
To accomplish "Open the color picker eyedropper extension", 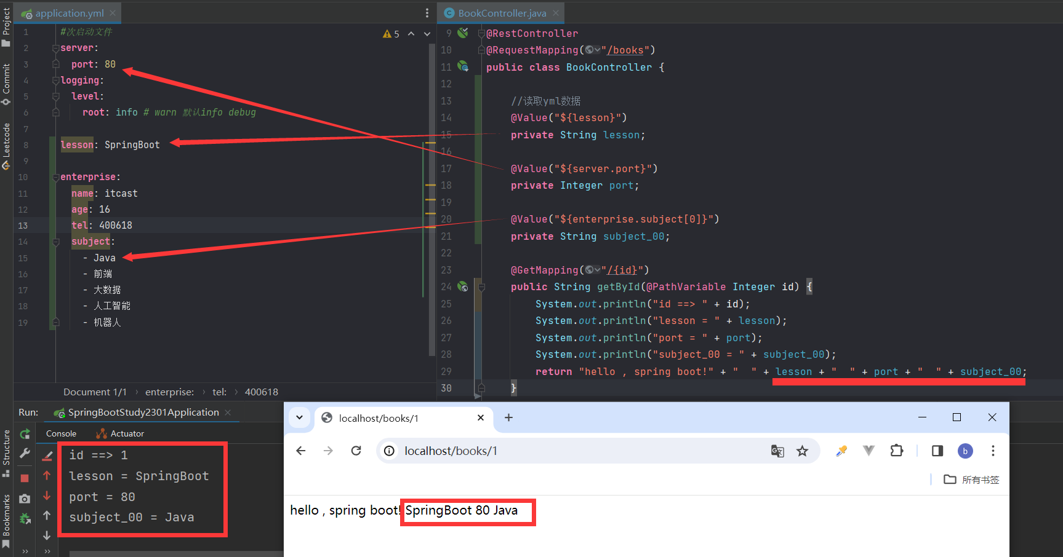I will (841, 451).
